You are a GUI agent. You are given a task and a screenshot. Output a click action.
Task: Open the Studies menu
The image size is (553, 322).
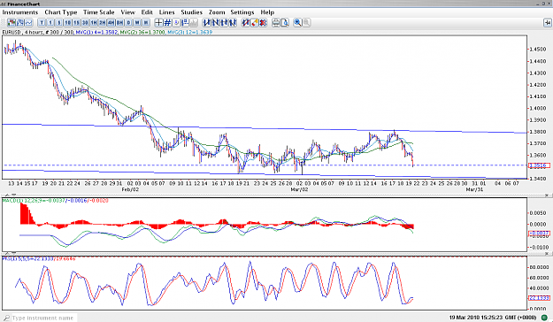[x=191, y=12]
